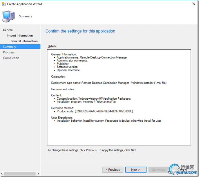Image resolution: width=199 pixels, height=177 pixels.
Task: Click the 'User Experience:' heading
Action: coord(62,118)
